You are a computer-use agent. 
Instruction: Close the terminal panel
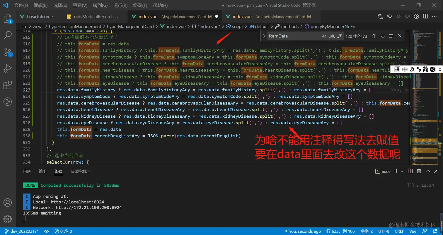(436, 171)
